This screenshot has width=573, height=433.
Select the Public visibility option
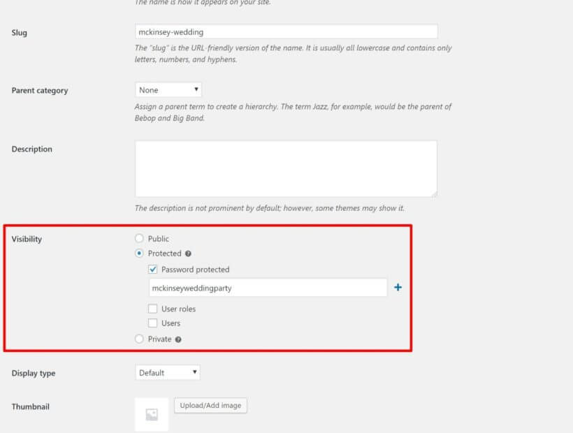tap(139, 238)
